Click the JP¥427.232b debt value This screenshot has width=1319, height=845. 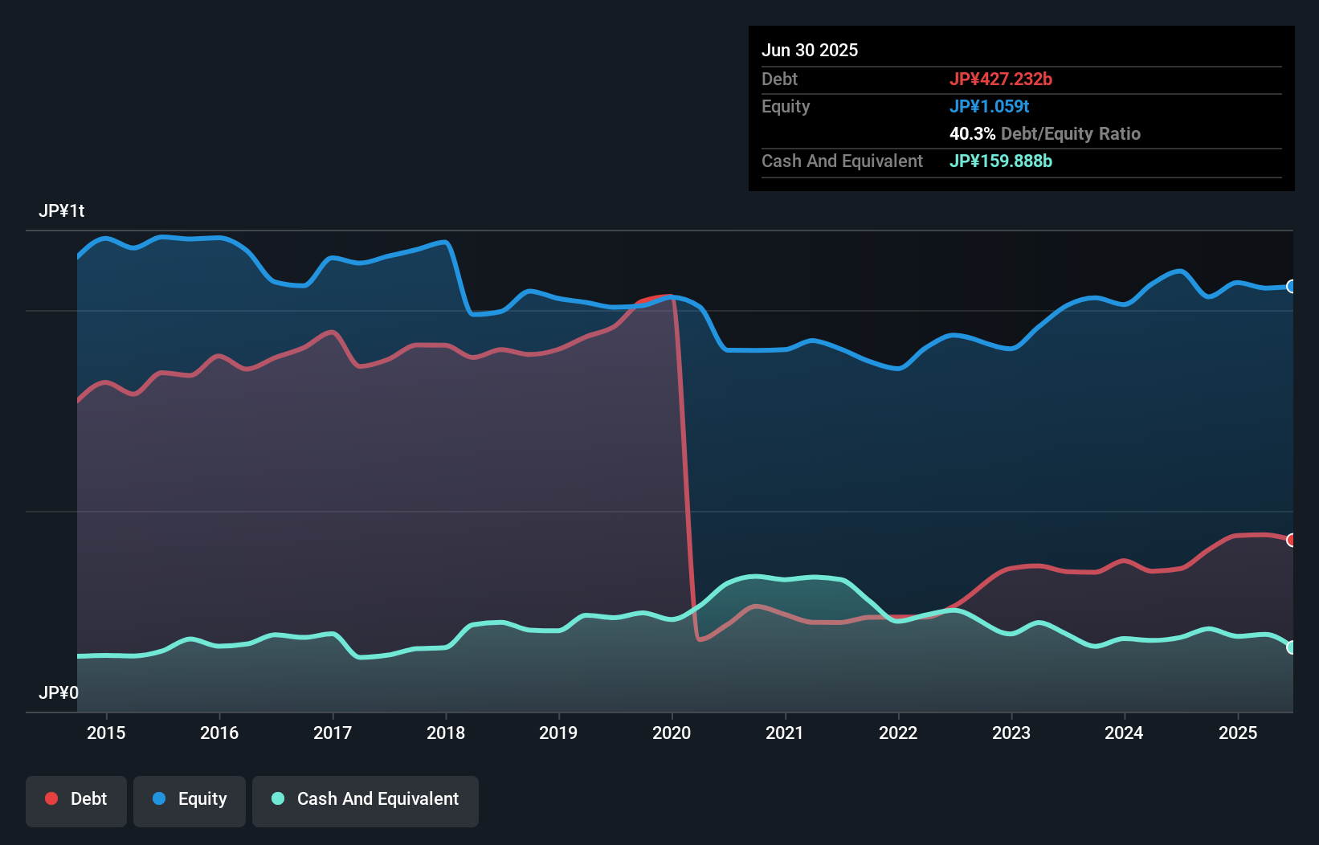(x=1001, y=79)
